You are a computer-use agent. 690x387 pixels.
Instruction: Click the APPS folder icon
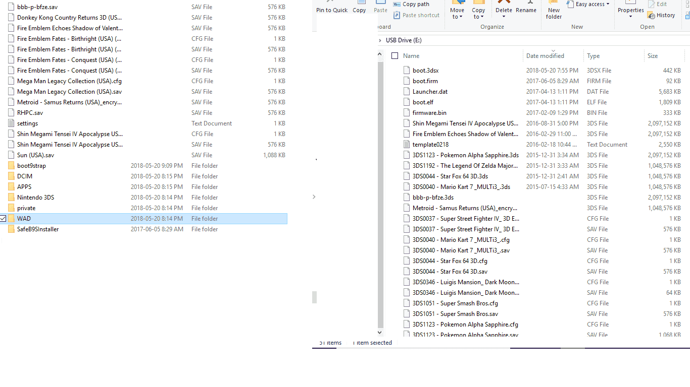tap(12, 187)
